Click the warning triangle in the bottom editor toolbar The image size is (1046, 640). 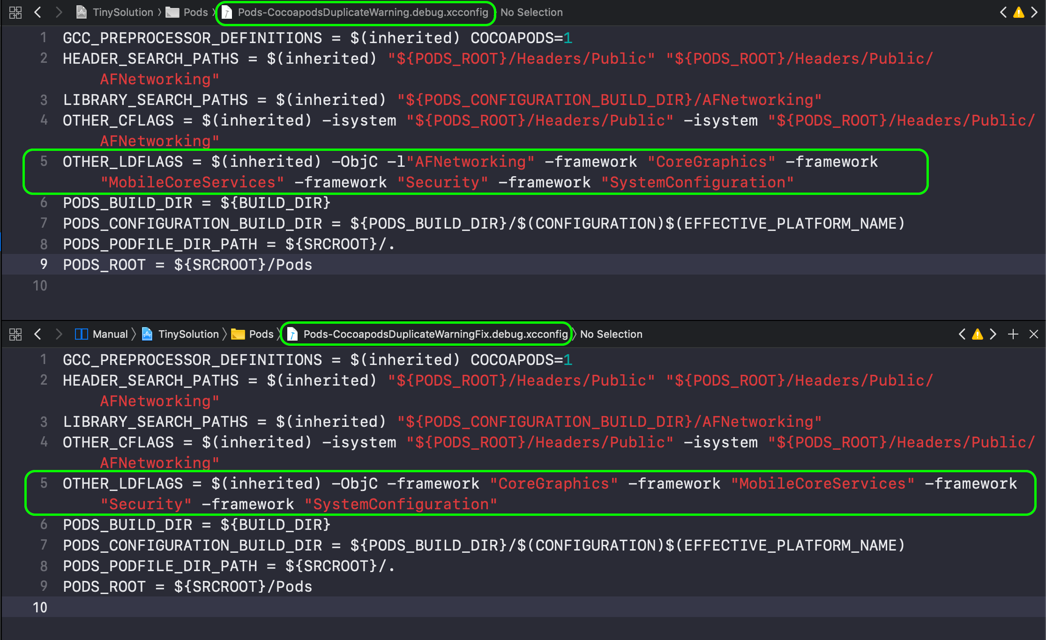pyautogui.click(x=977, y=334)
